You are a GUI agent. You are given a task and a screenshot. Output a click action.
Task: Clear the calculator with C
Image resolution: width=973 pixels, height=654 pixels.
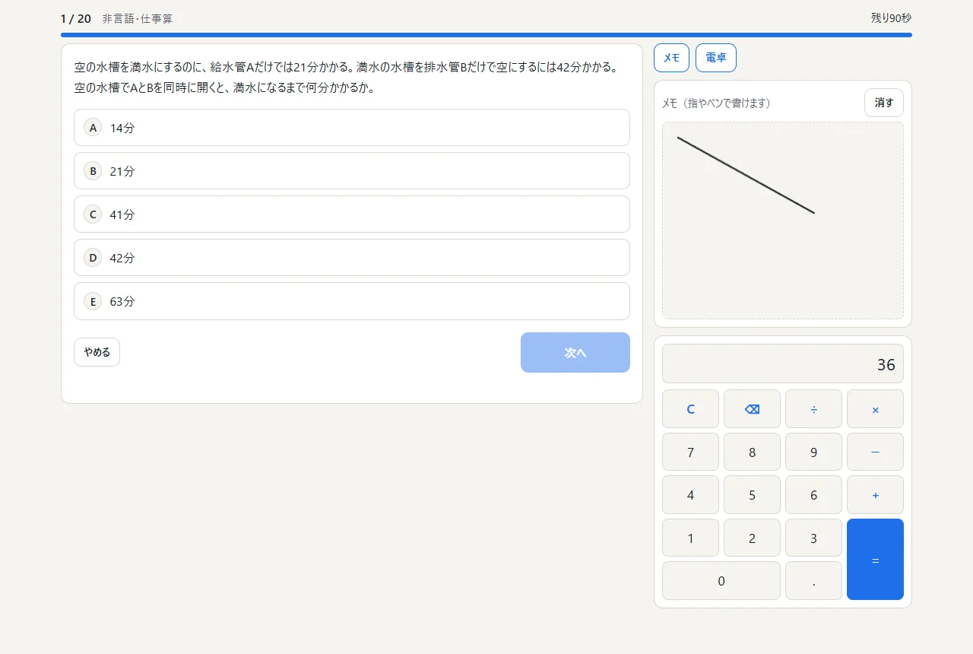[x=690, y=409]
